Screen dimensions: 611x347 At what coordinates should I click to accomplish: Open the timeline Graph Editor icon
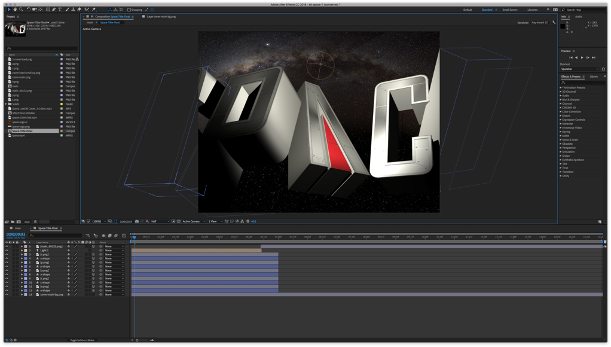[x=124, y=236]
